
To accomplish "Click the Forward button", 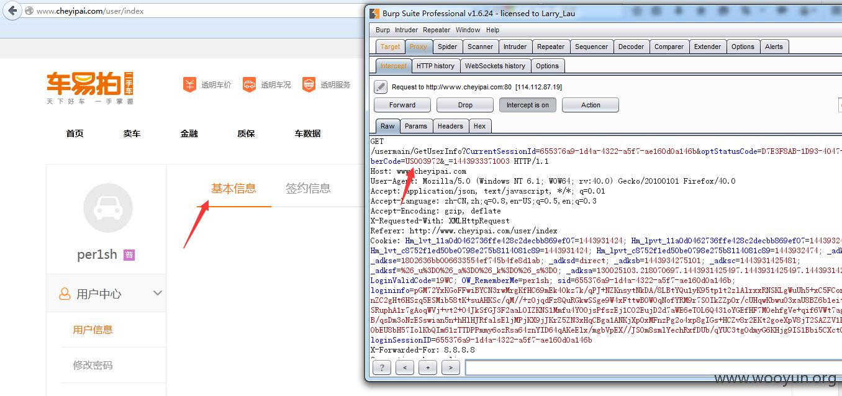I will pyautogui.click(x=402, y=105).
